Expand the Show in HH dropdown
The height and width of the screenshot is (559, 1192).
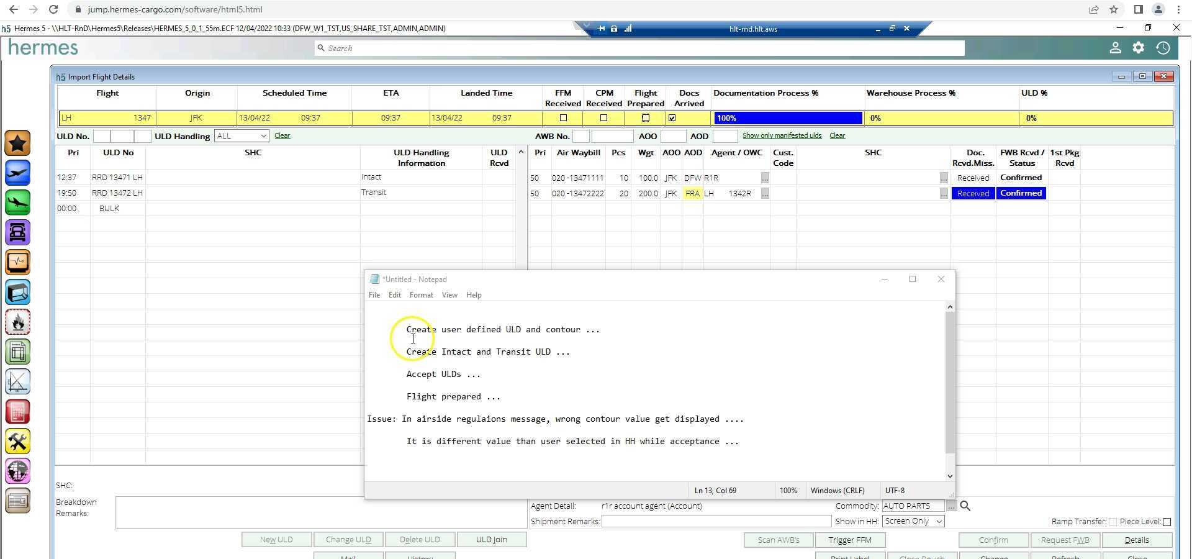913,522
